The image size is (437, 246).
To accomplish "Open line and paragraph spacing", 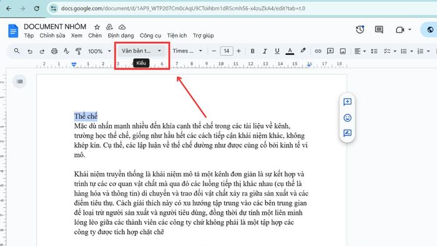I will click(x=374, y=51).
